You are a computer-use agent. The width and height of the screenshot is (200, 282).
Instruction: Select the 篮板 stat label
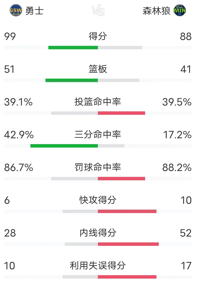[x=98, y=69]
